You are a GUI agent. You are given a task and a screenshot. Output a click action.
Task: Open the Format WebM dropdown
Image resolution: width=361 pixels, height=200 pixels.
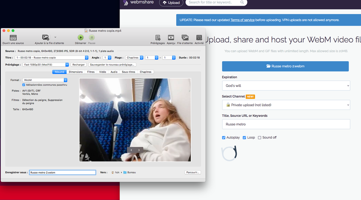pos(45,80)
